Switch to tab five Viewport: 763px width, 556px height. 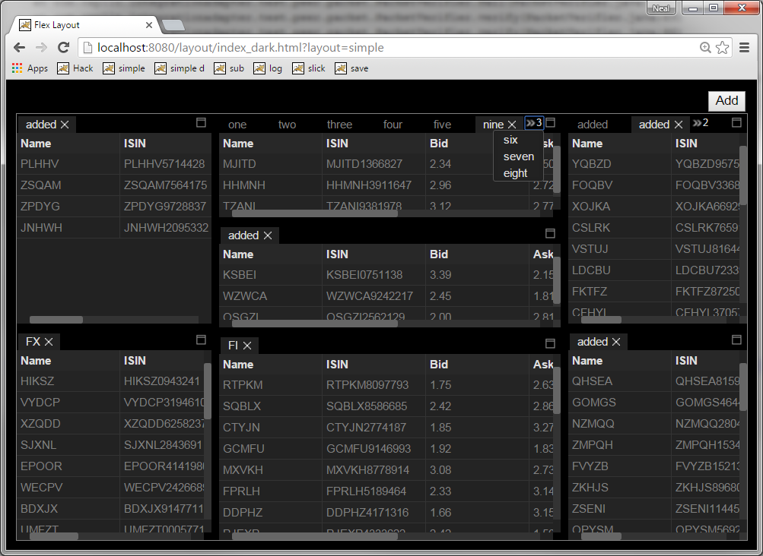click(x=442, y=125)
